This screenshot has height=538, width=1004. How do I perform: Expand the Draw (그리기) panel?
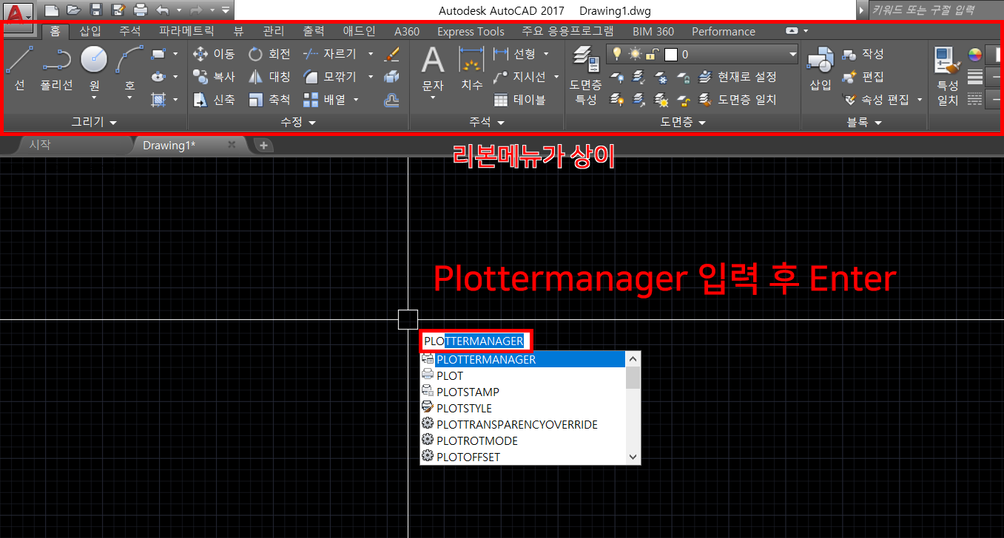coord(94,122)
